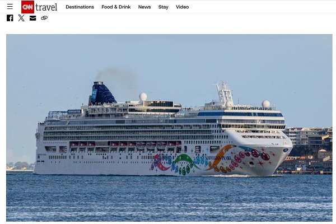Click the white radar dome beside the funnel
Image resolution: width=336 pixels, height=224 pixels.
(143, 97)
